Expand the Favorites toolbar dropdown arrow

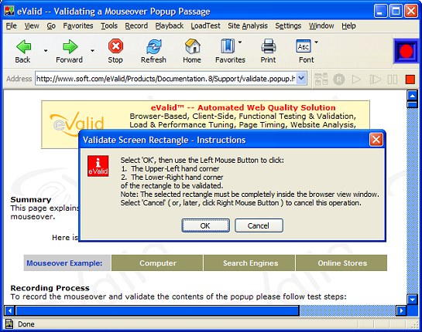[240, 42]
